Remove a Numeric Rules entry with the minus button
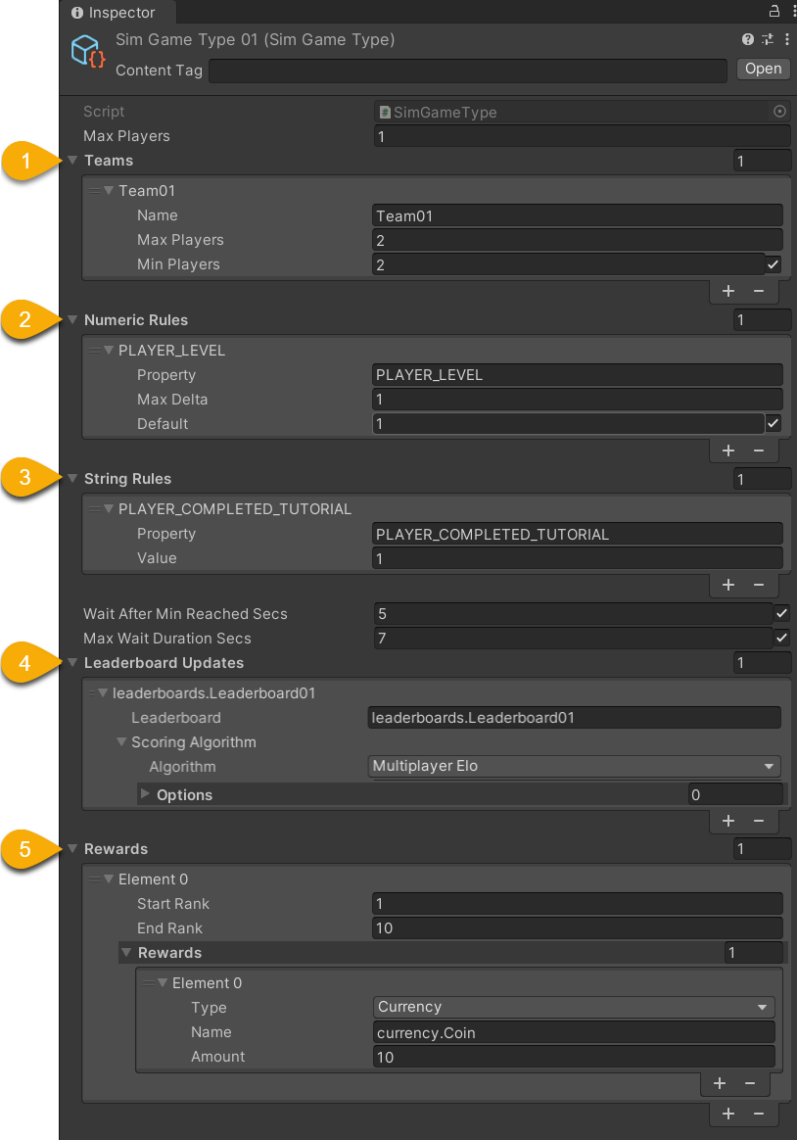Image resolution: width=797 pixels, height=1140 pixels. click(x=759, y=451)
